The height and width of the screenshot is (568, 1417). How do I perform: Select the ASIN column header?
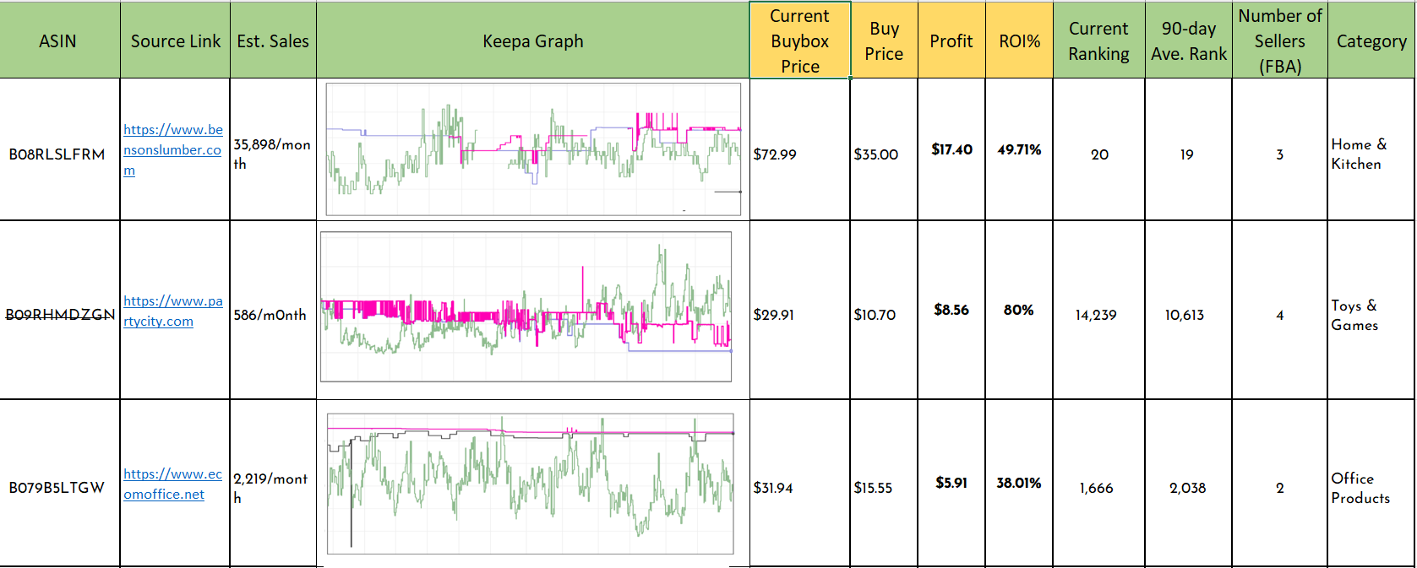(59, 41)
